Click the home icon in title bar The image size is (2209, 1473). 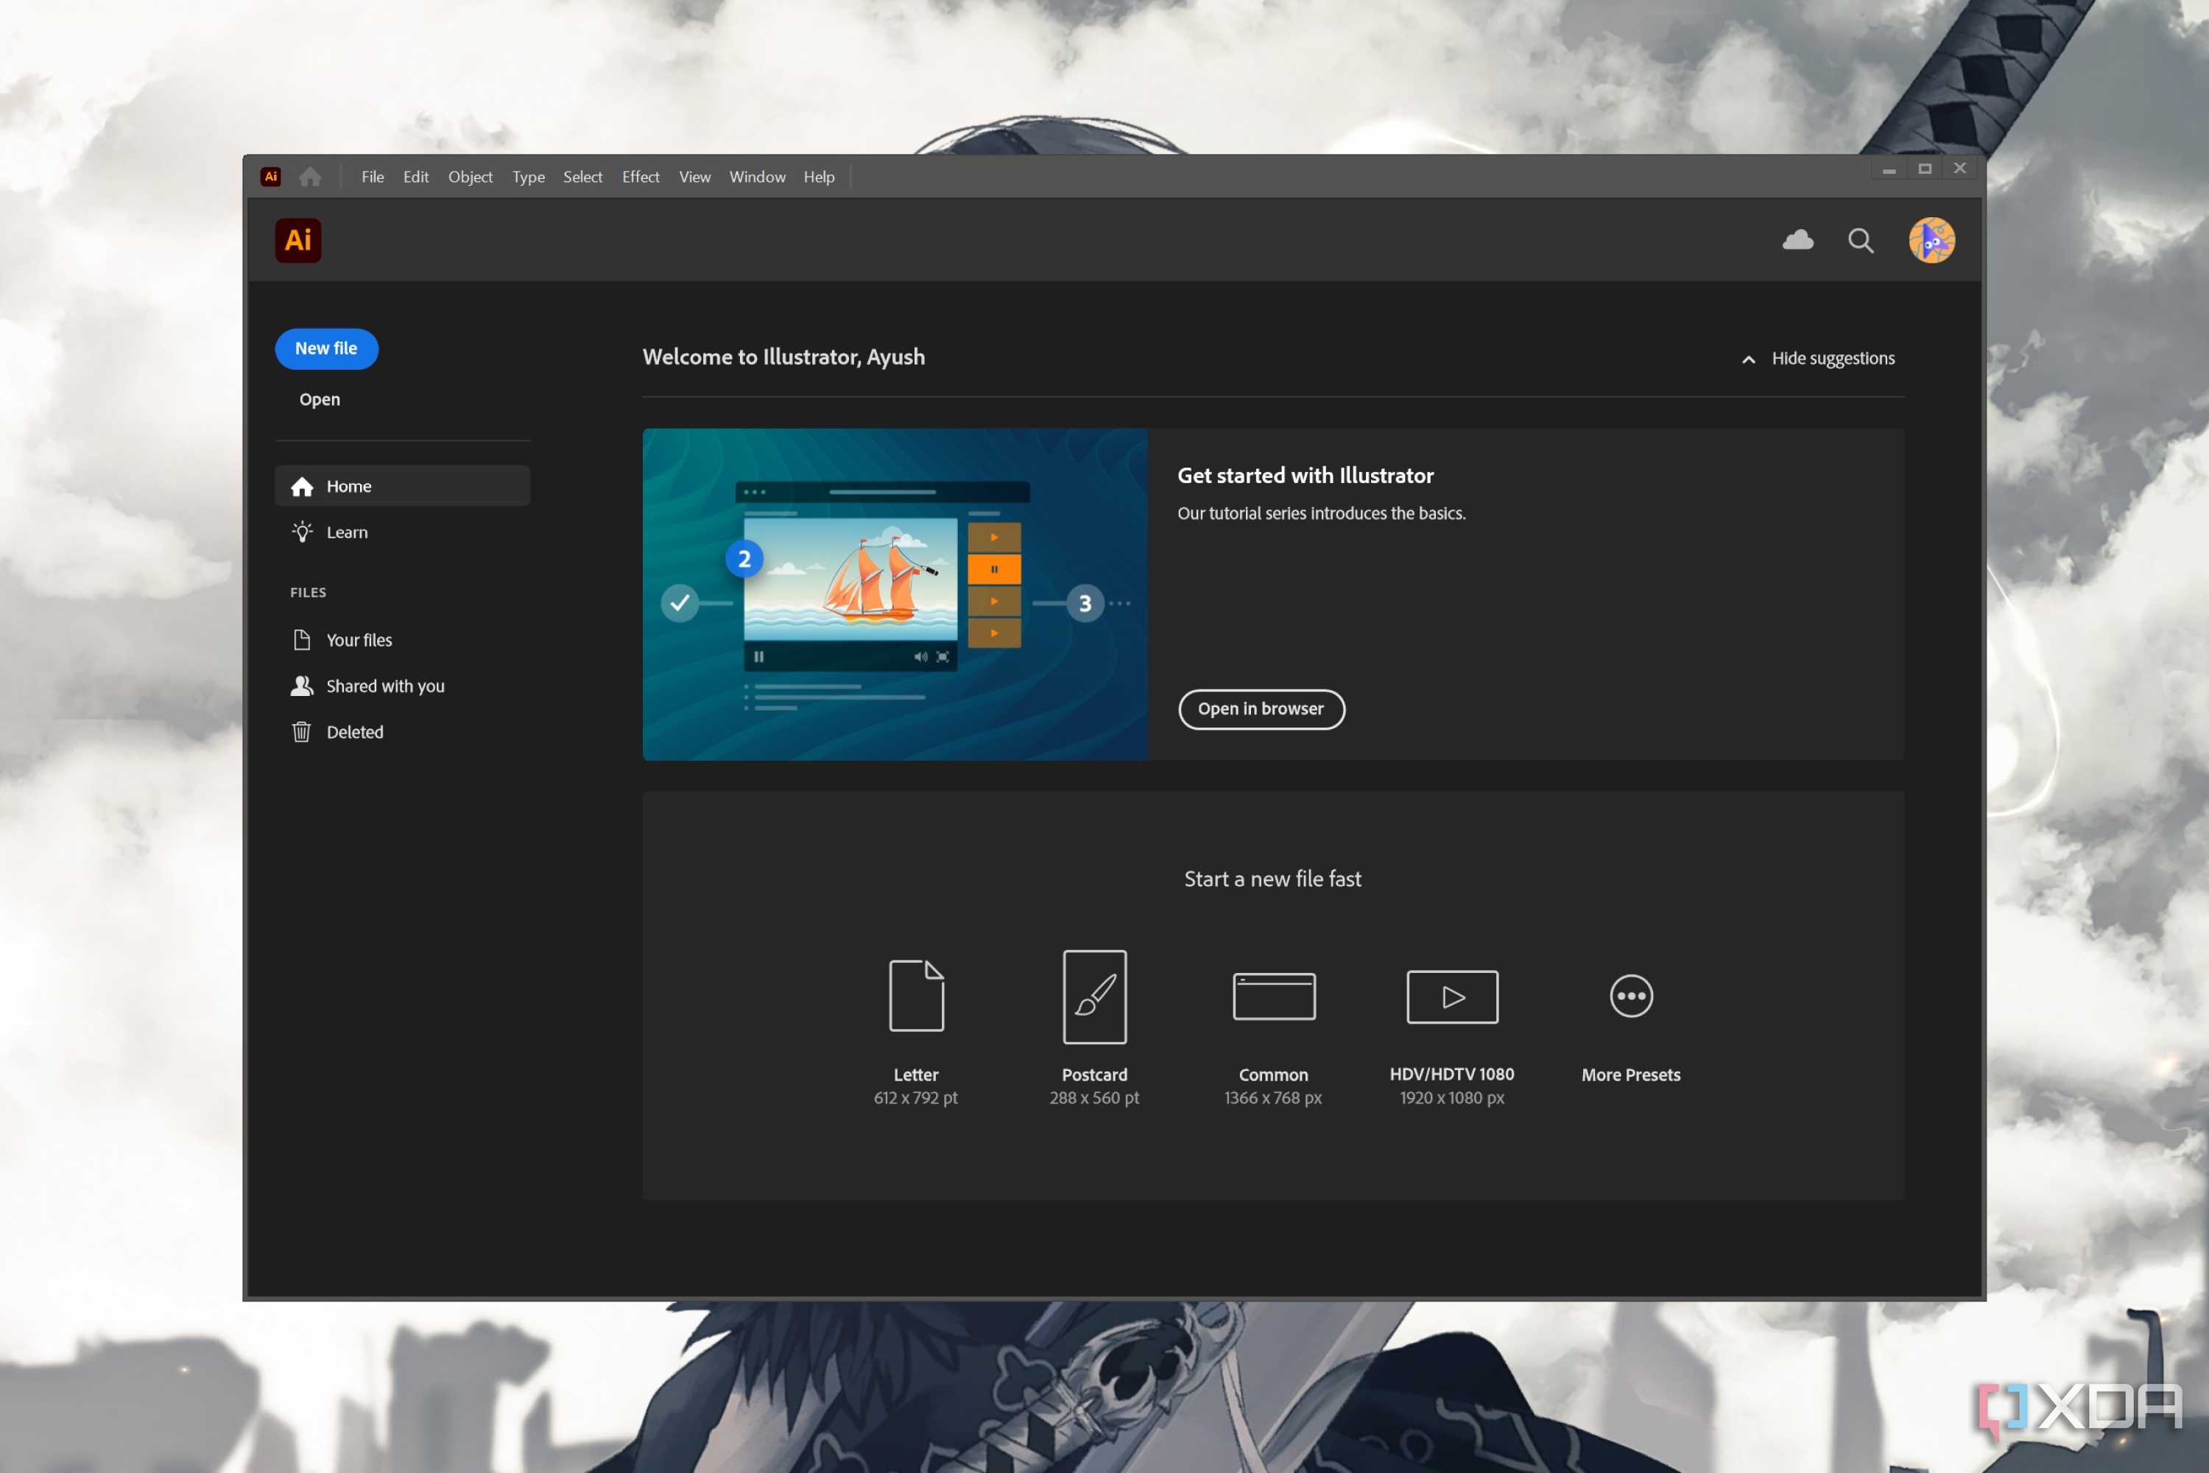pyautogui.click(x=310, y=177)
